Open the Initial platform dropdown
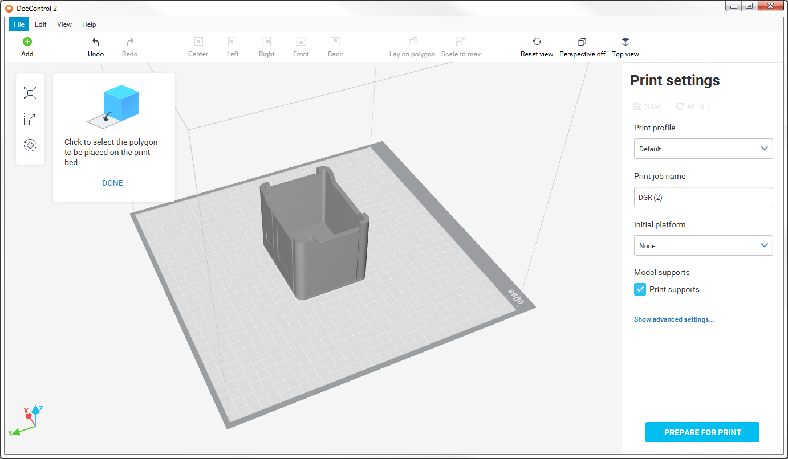This screenshot has height=459, width=788. click(x=703, y=245)
